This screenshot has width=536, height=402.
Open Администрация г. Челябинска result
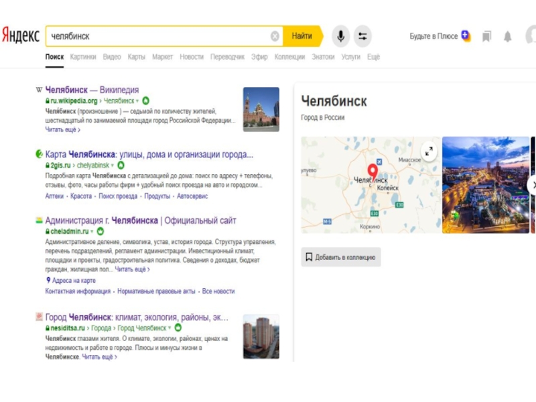pyautogui.click(x=141, y=220)
